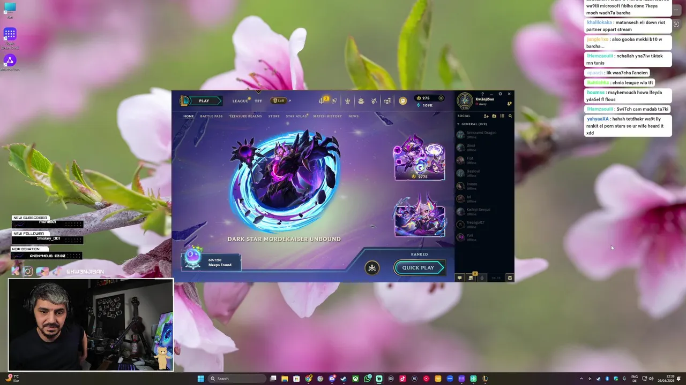Open Xbox app from the taskbar
This screenshot has width=686, height=385.
coord(355,379)
